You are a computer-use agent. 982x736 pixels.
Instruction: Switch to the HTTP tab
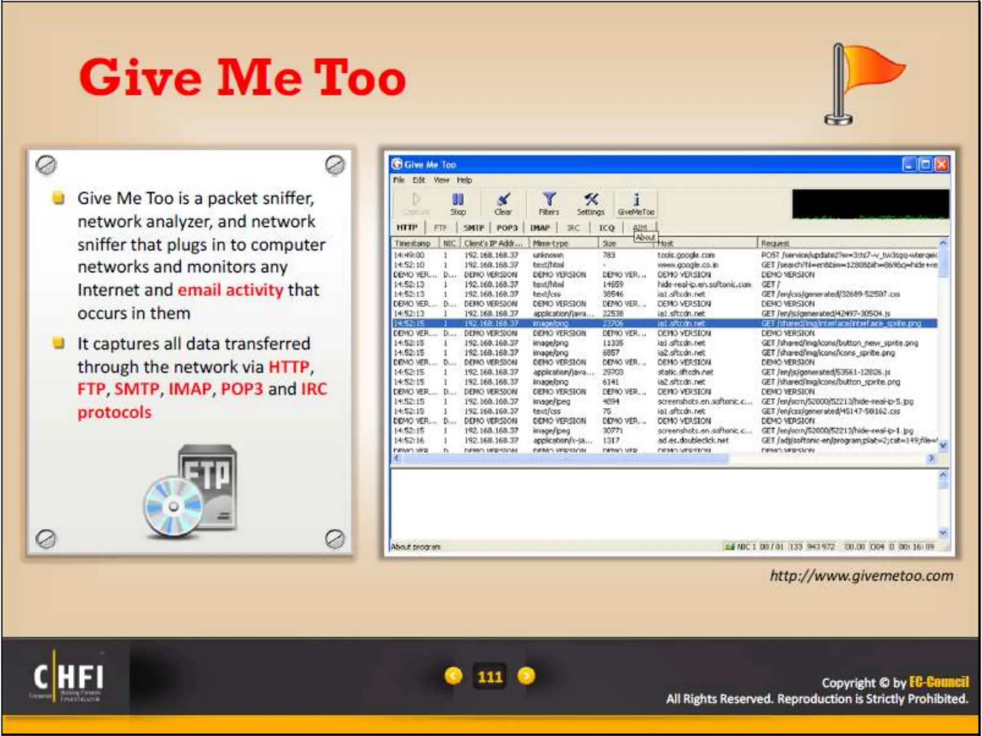(407, 228)
